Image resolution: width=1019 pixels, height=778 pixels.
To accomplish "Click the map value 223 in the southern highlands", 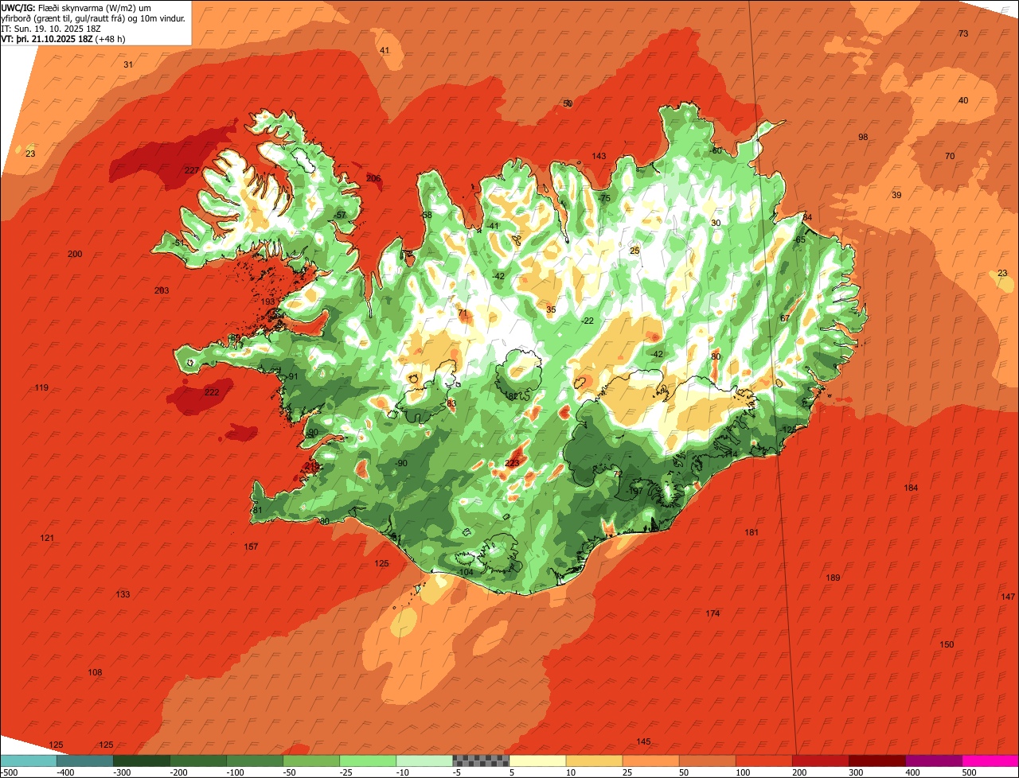I will (512, 463).
